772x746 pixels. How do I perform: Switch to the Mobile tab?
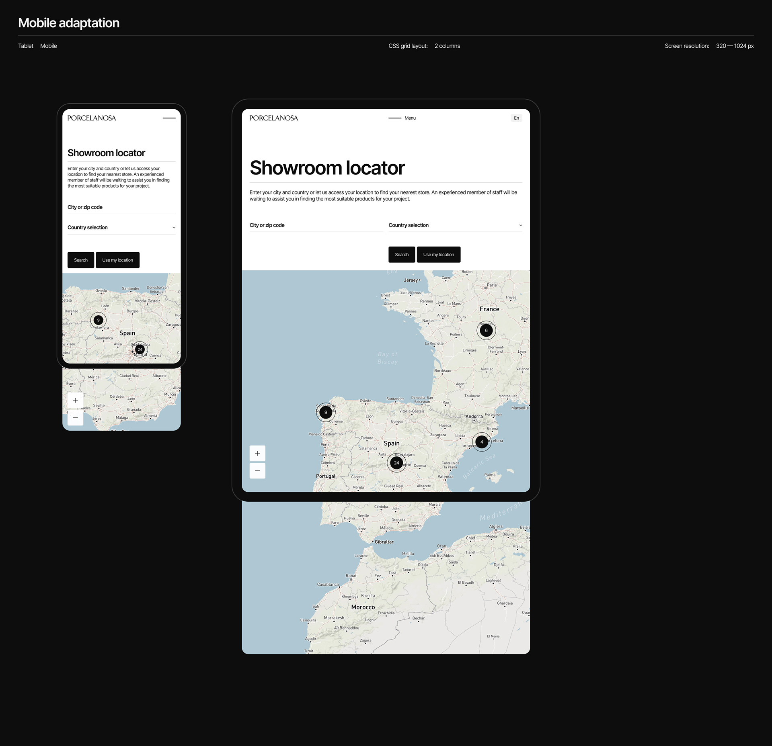point(49,46)
